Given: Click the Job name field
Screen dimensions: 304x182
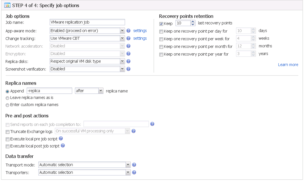Looking at the screenshot, I should pos(87,22).
